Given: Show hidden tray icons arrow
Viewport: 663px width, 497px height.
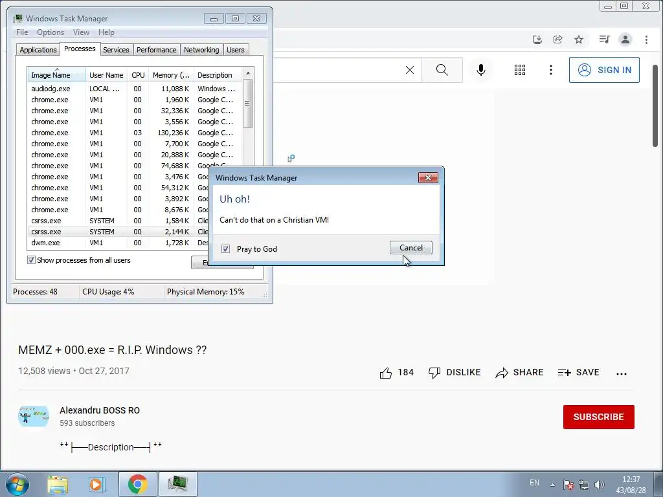Looking at the screenshot, I should coord(552,484).
